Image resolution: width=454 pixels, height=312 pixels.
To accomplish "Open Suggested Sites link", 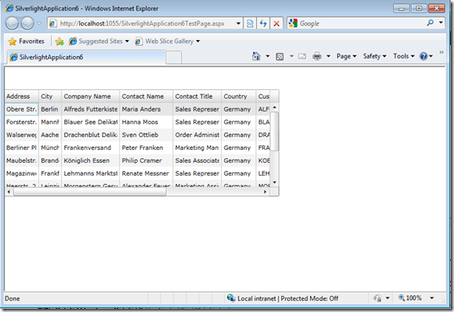I will click(98, 41).
